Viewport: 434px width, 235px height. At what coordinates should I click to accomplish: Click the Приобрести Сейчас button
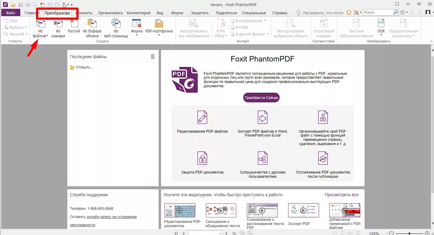261,98
